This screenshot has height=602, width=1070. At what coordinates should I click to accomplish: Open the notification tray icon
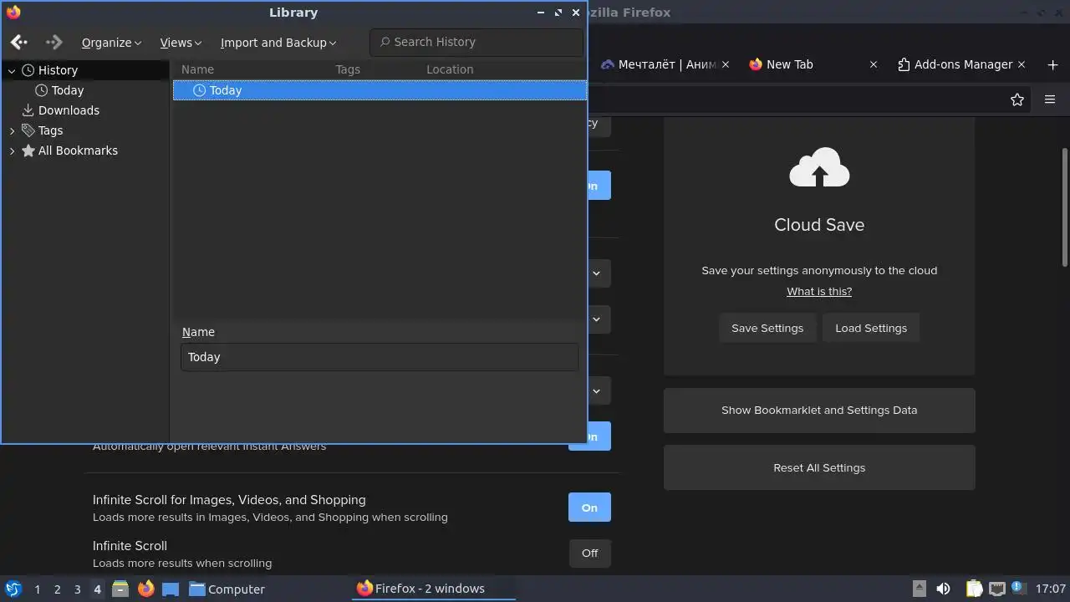point(1017,588)
